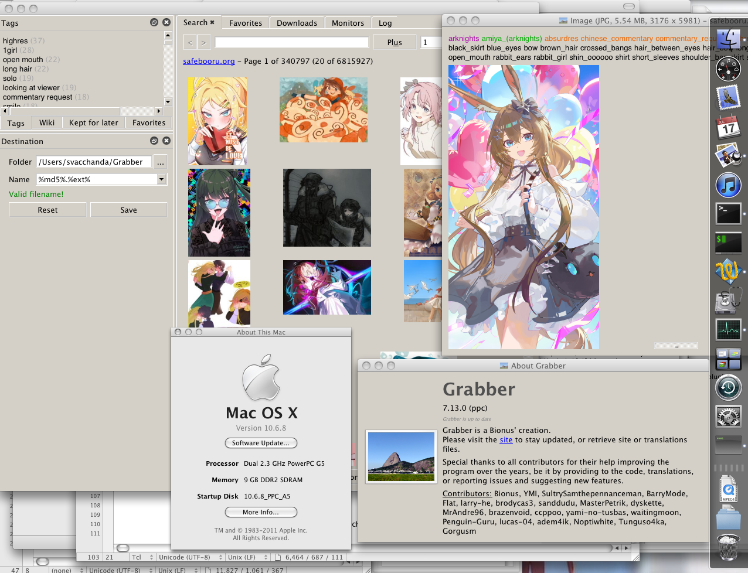
Task: Select the Tags tab in left panel
Action: [x=16, y=123]
